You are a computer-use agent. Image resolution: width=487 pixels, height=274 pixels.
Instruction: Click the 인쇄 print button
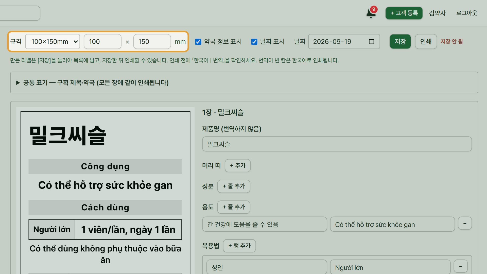tap(426, 41)
